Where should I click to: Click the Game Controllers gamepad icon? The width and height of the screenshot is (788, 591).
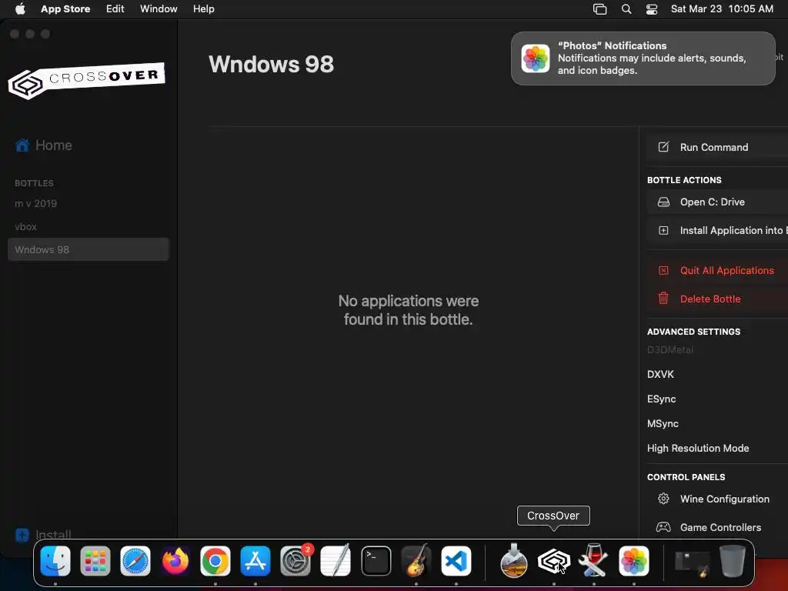point(663,527)
